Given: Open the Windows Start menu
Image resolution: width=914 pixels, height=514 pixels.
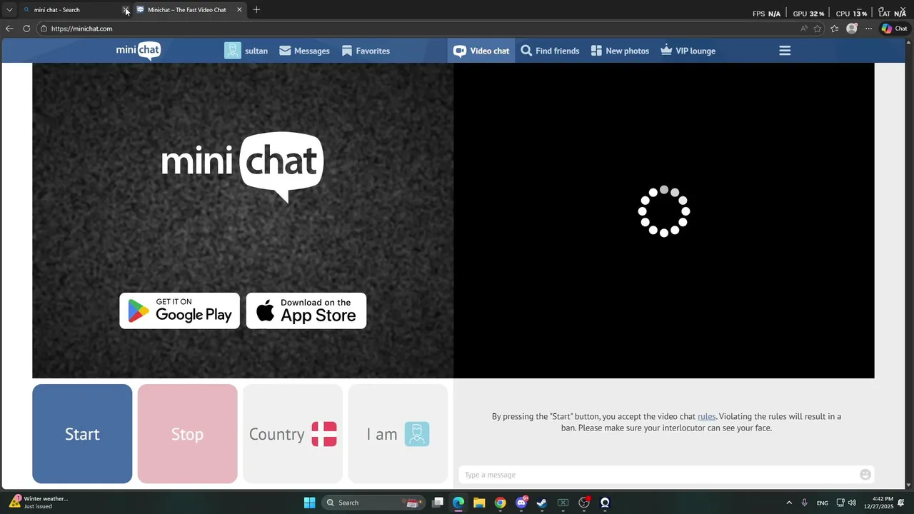Looking at the screenshot, I should click(x=309, y=503).
